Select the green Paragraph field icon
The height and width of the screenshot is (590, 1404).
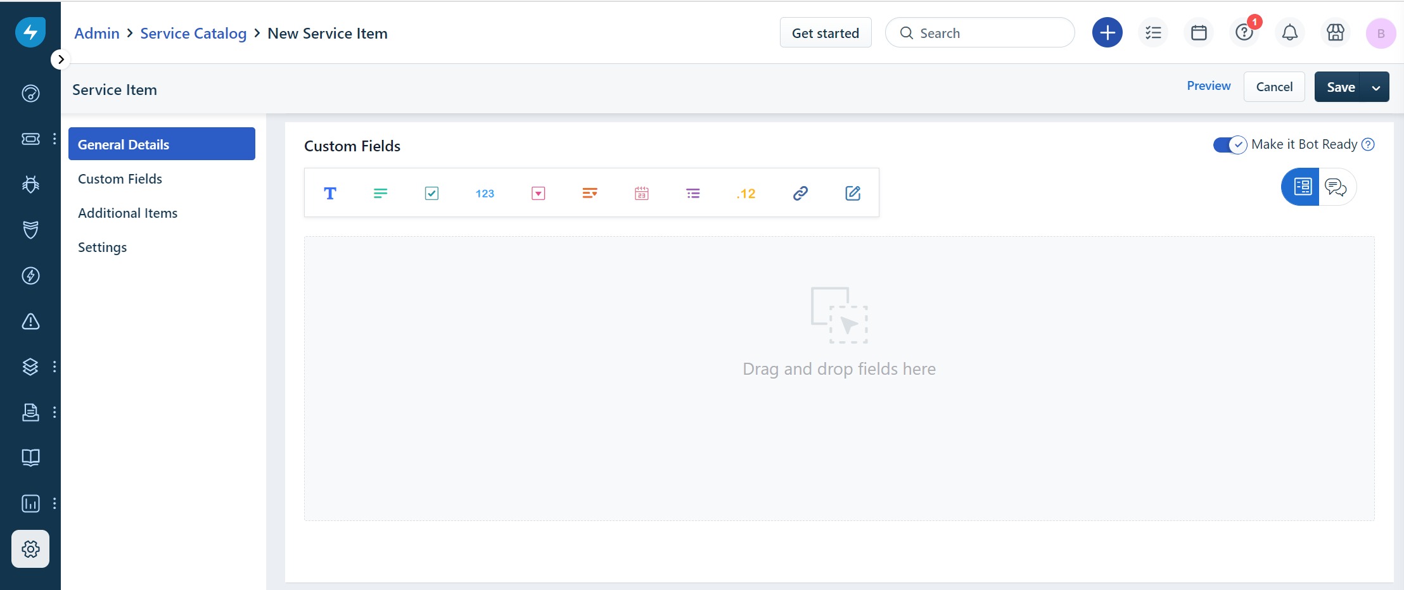[380, 193]
